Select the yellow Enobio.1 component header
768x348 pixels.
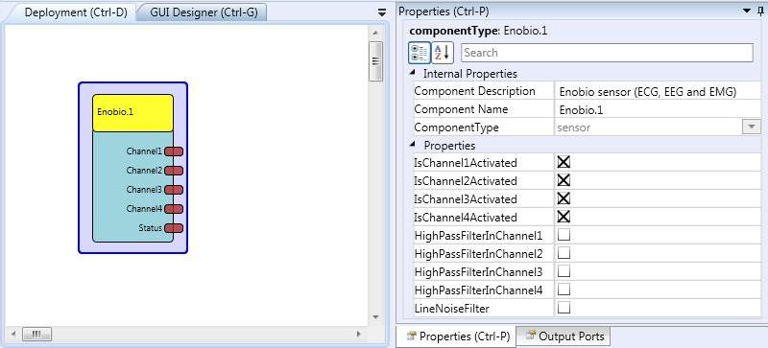point(132,113)
